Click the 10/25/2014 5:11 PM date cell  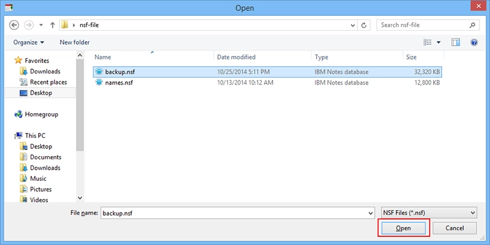tap(243, 72)
